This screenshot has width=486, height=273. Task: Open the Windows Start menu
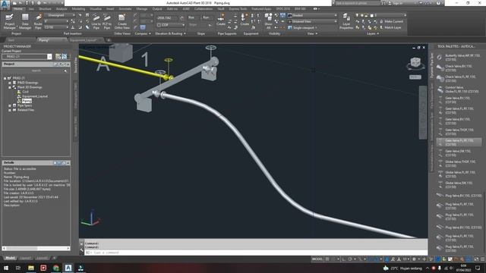[5, 268]
